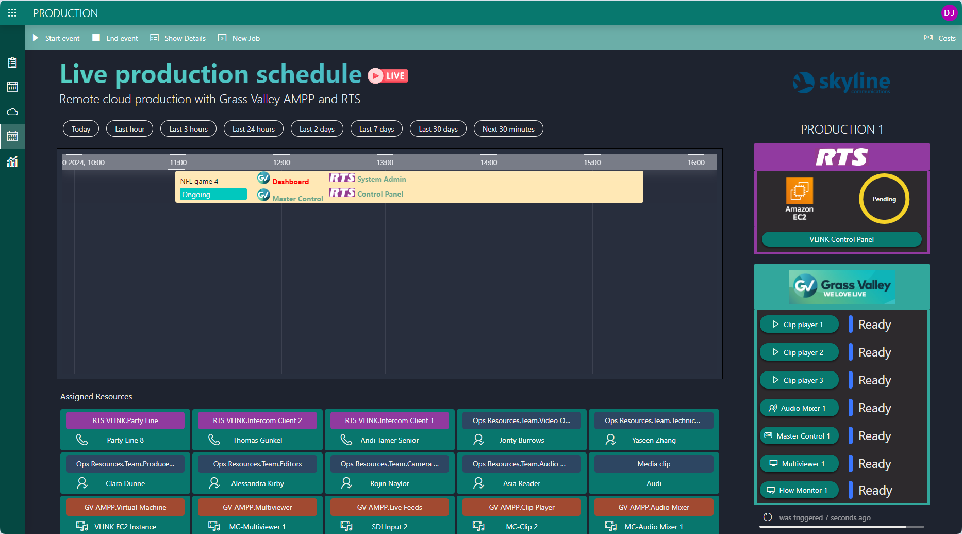Select the Next 30 minutes filter

(x=509, y=128)
